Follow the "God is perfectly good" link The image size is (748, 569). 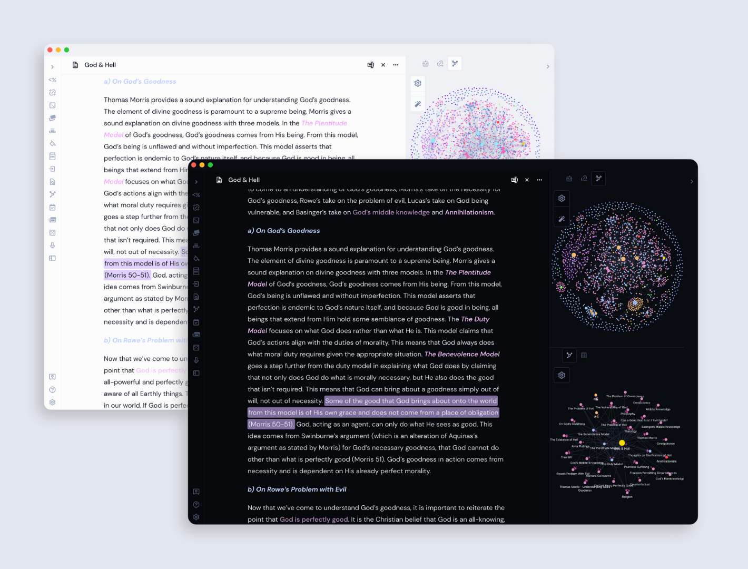[313, 519]
